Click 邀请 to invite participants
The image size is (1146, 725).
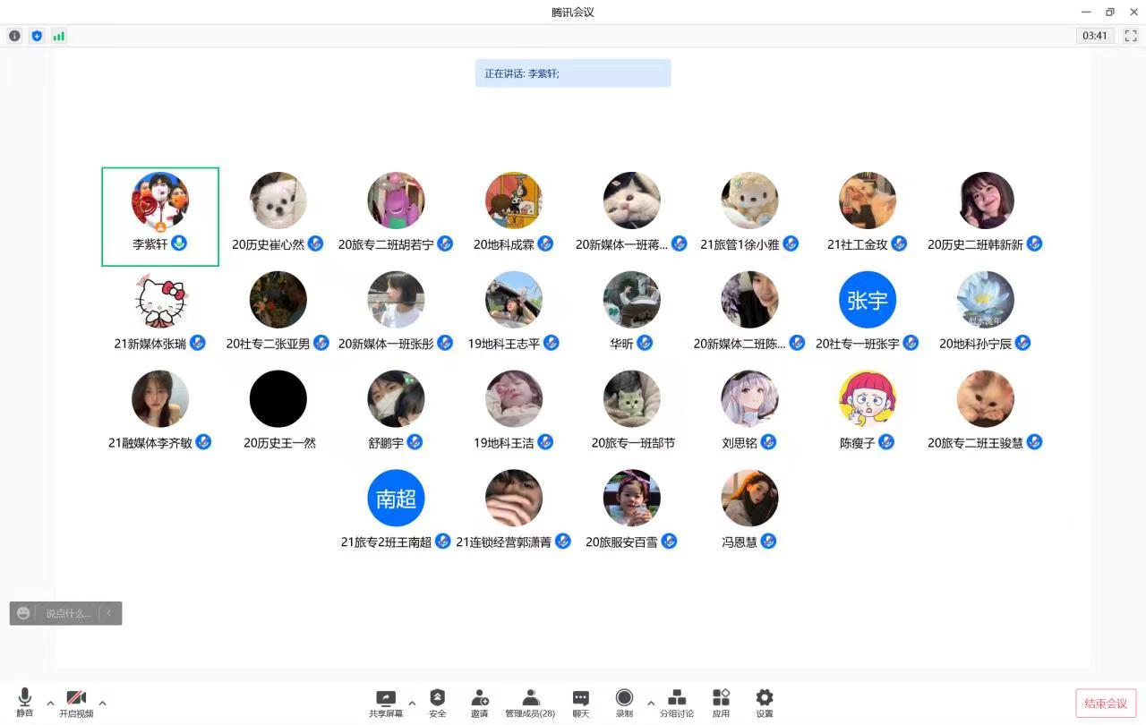tap(480, 703)
